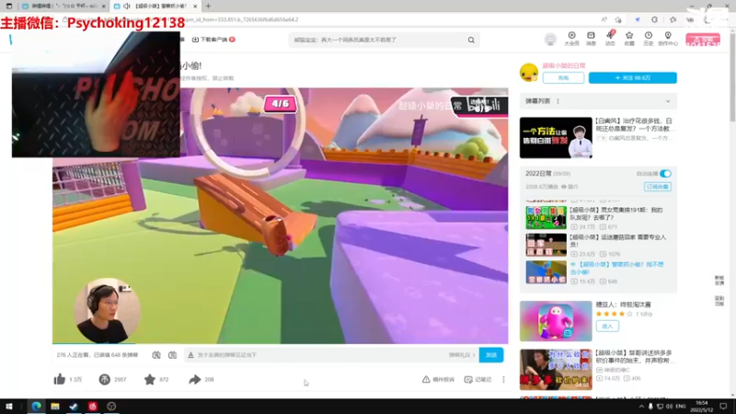Open Steam from the taskbar

click(x=74, y=407)
